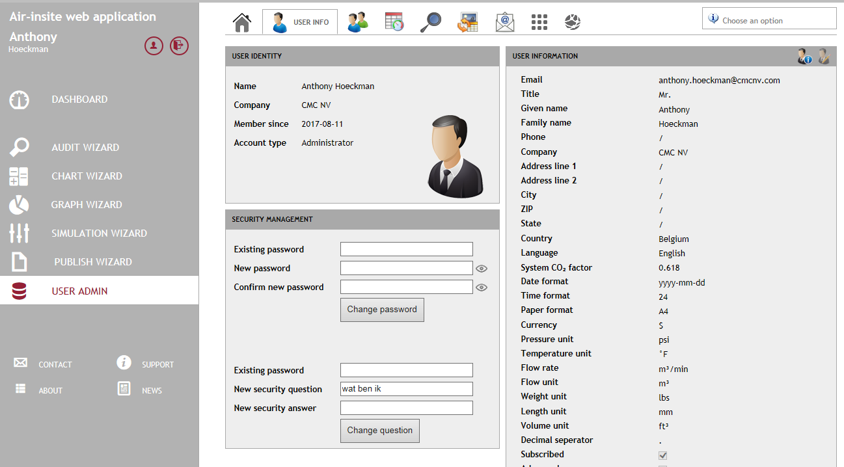The height and width of the screenshot is (467, 844).
Task: Click the user admin database icon
Action: pos(20,291)
